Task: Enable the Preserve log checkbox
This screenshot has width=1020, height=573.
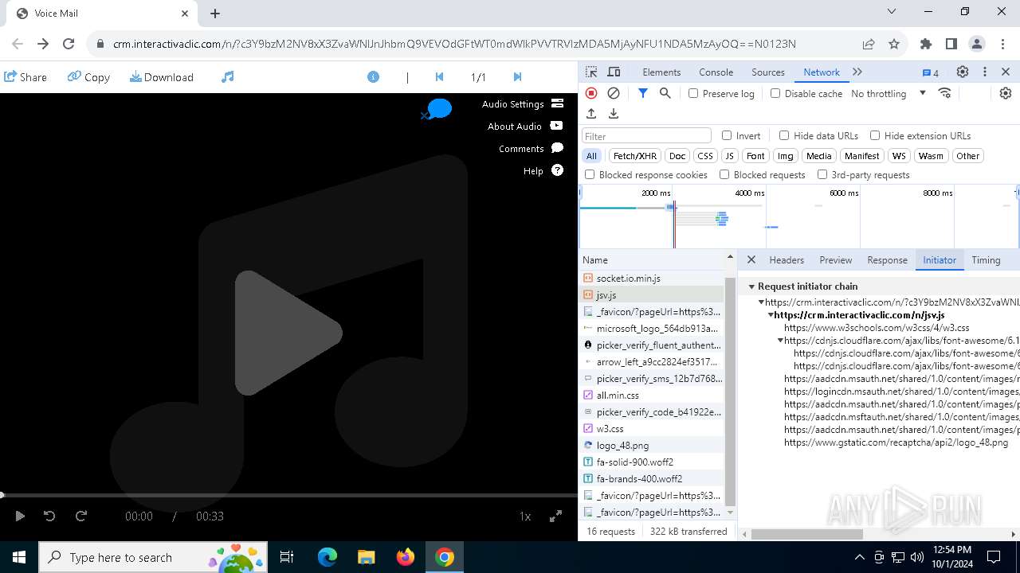Action: tap(693, 93)
